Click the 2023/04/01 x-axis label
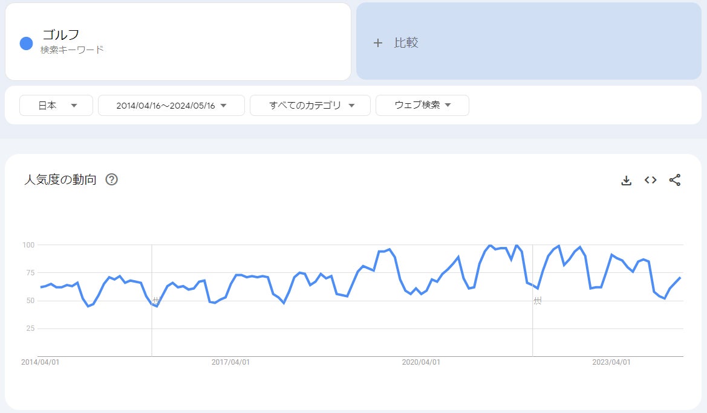 611,362
